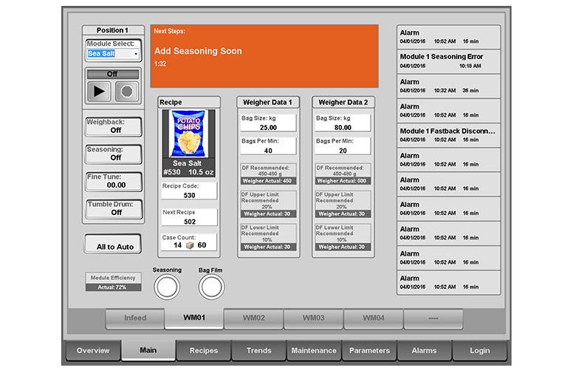Click the potato chips bag image
573x376 pixels.
pos(189,134)
